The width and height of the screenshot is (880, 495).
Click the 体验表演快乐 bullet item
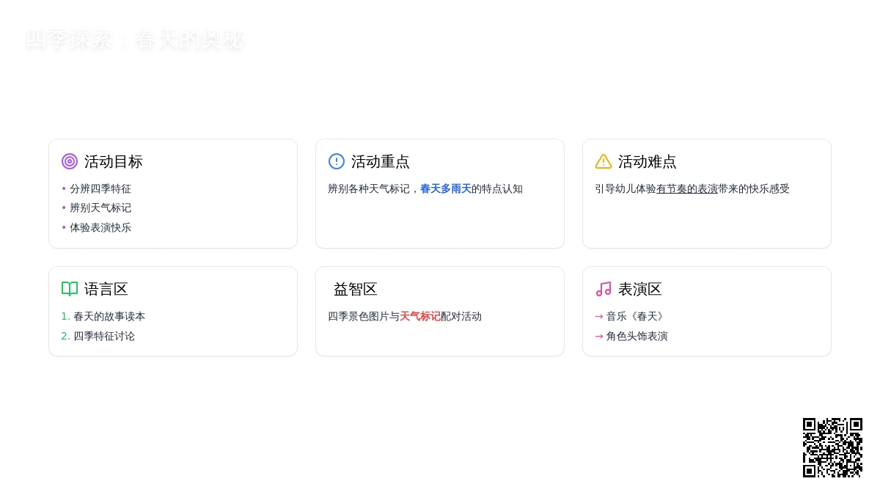click(100, 228)
